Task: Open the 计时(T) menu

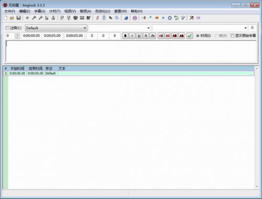Action: click(x=55, y=12)
